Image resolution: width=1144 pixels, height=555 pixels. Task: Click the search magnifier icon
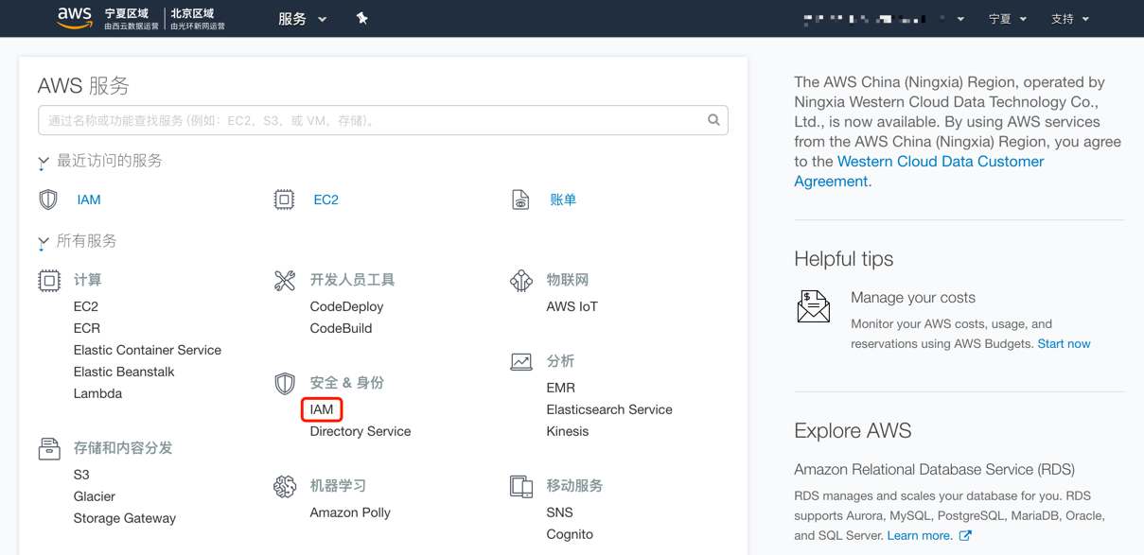713,120
